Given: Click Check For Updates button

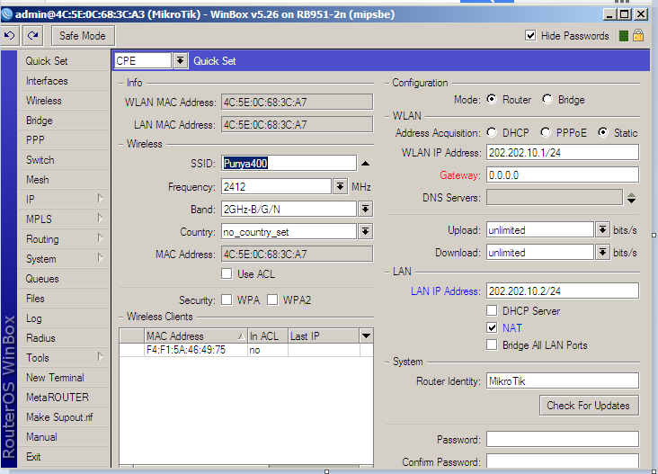Looking at the screenshot, I should click(589, 405).
